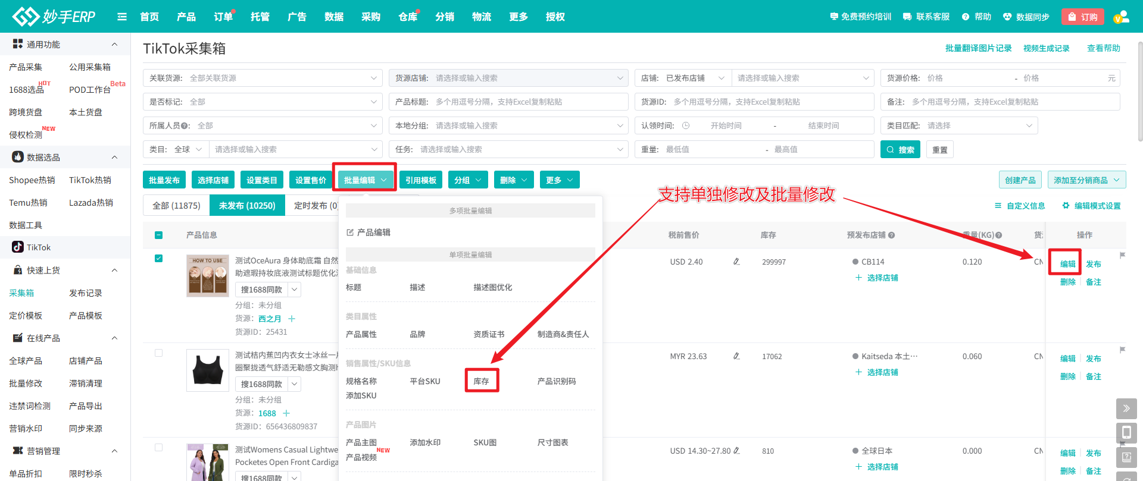Open the 产品 top menu
This screenshot has width=1143, height=481.
point(186,17)
